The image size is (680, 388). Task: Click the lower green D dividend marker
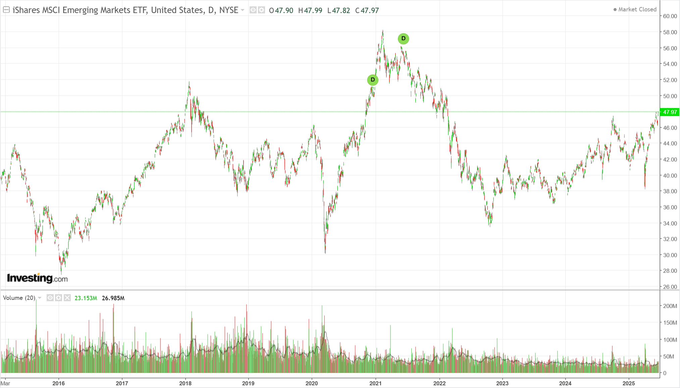[372, 80]
